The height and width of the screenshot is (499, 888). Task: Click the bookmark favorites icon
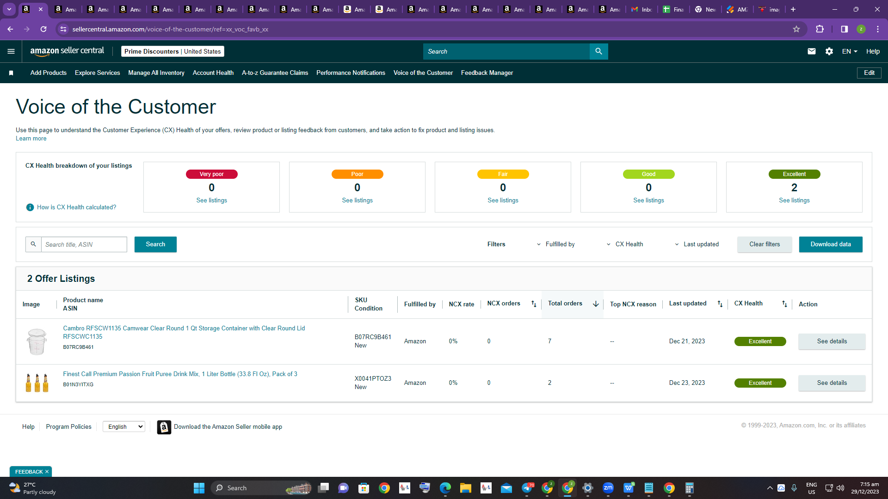[x=11, y=73]
